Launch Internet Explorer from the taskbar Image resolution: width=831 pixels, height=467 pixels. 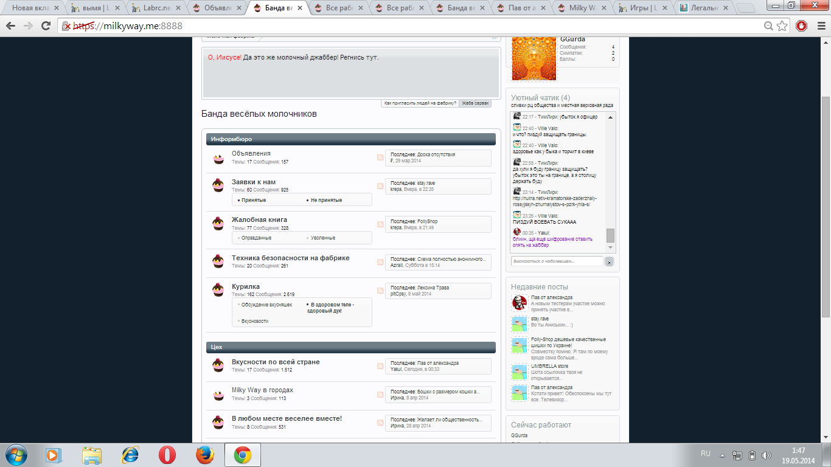[x=130, y=455]
